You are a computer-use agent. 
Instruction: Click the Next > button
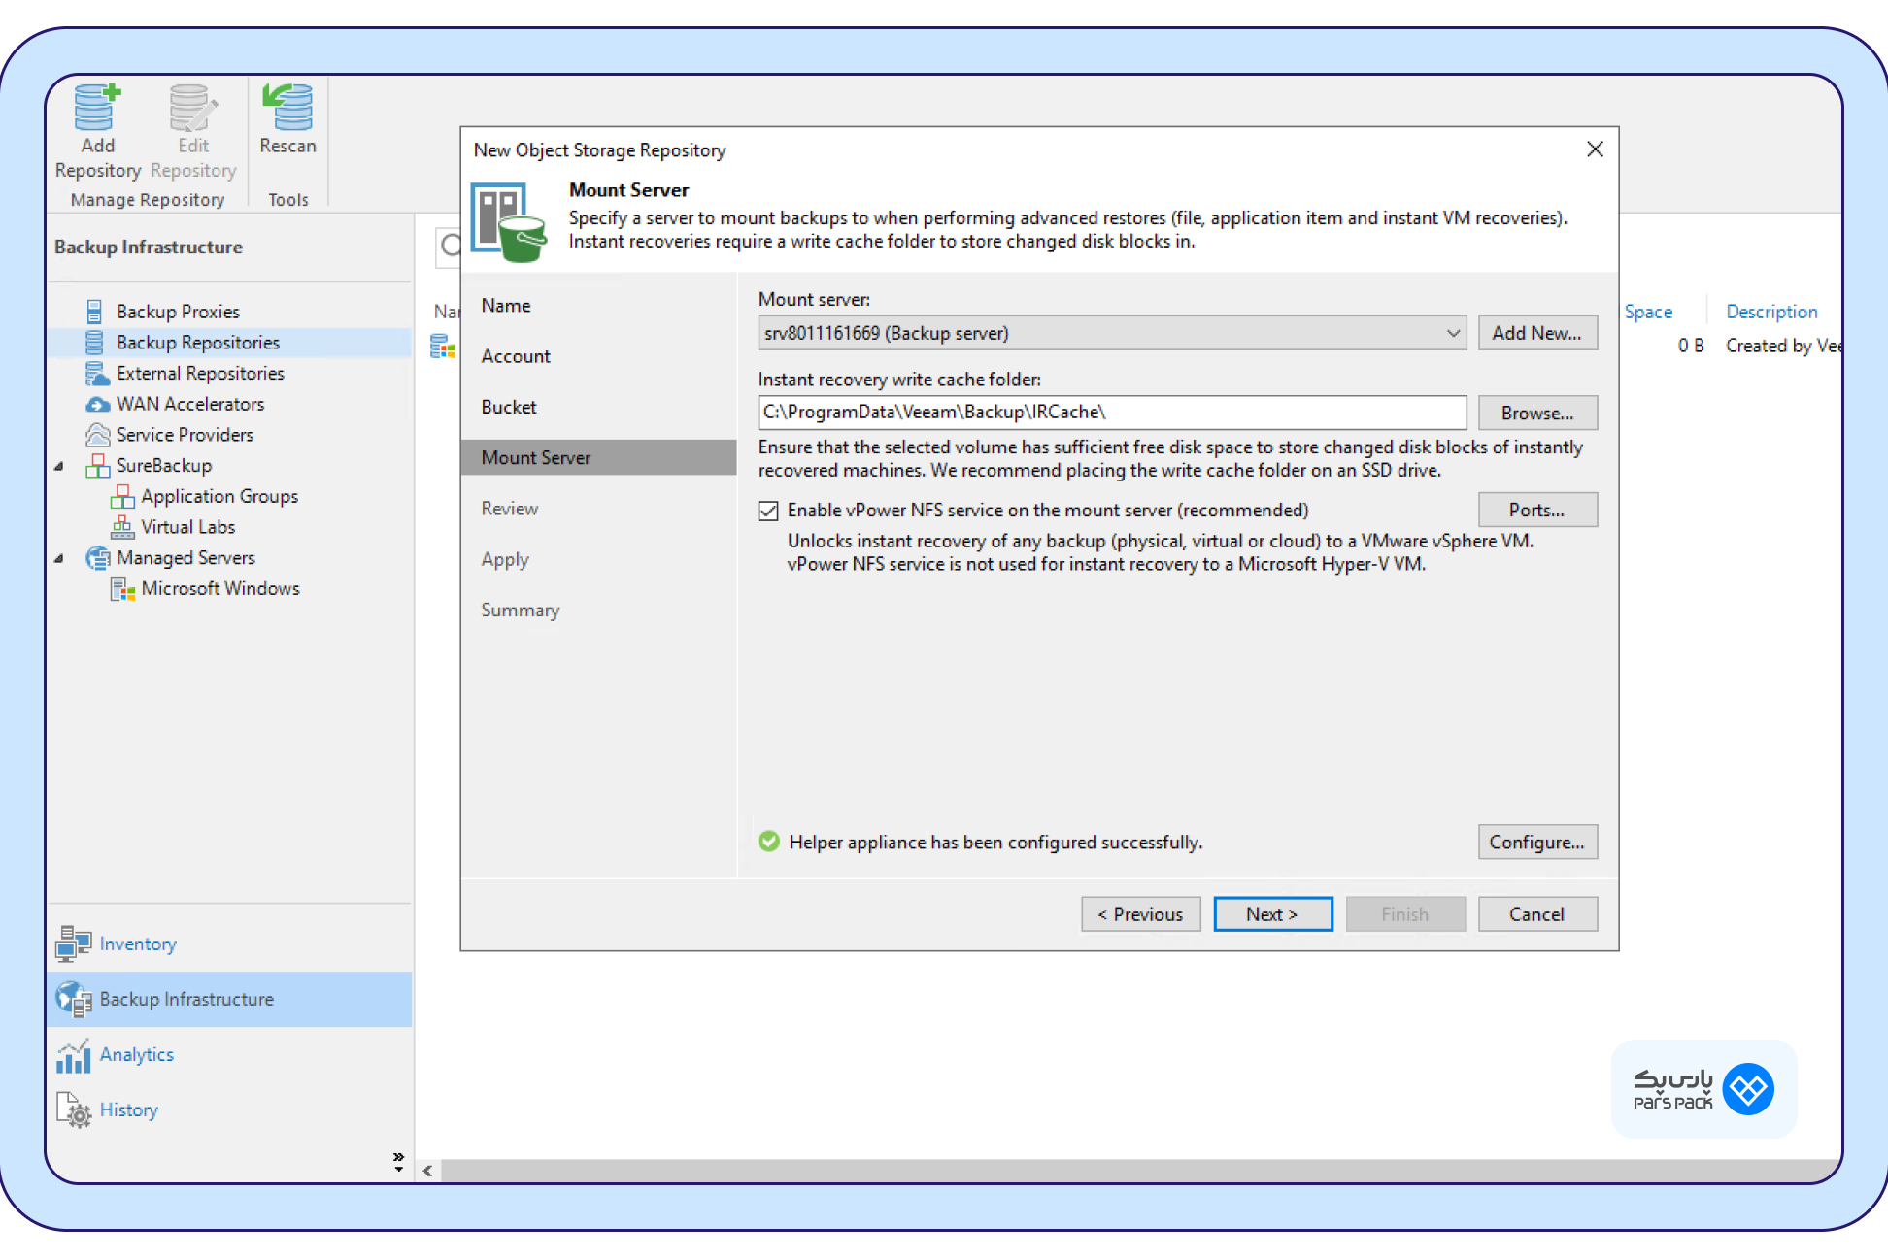click(1273, 914)
